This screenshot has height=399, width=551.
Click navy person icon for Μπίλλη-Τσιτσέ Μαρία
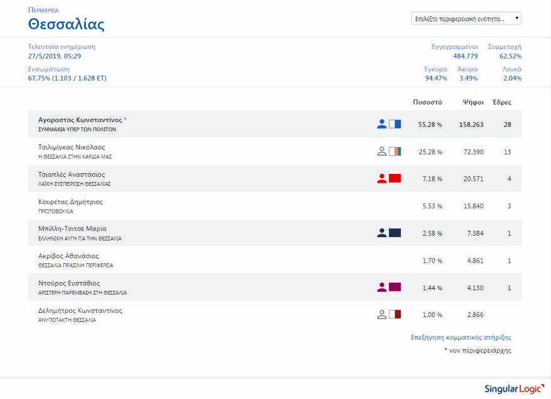(382, 233)
